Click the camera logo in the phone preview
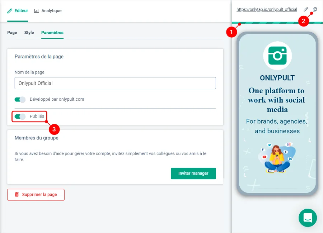This screenshot has height=233, width=323. tap(277, 56)
